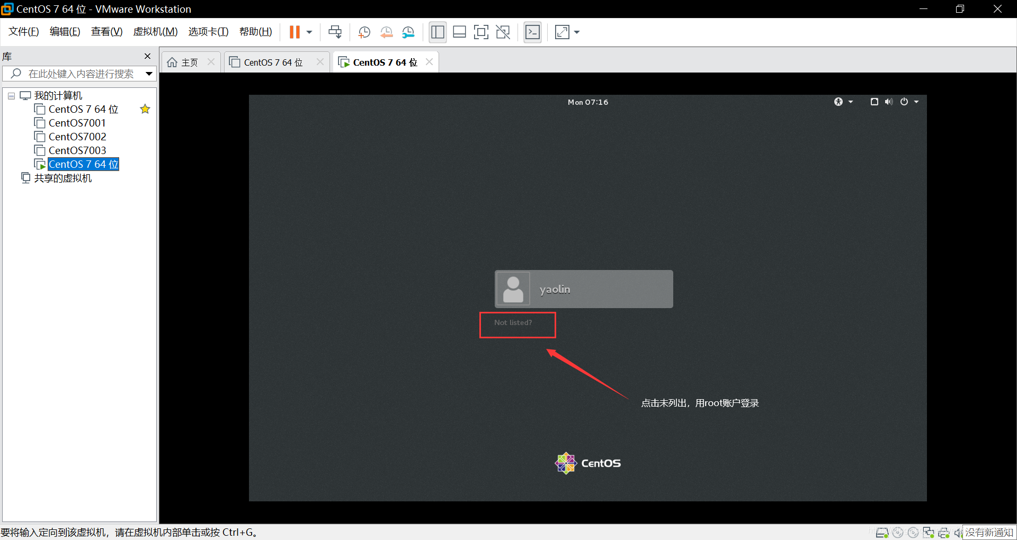Expand the guest system menu arrow
1017x540 pixels.
coord(916,102)
